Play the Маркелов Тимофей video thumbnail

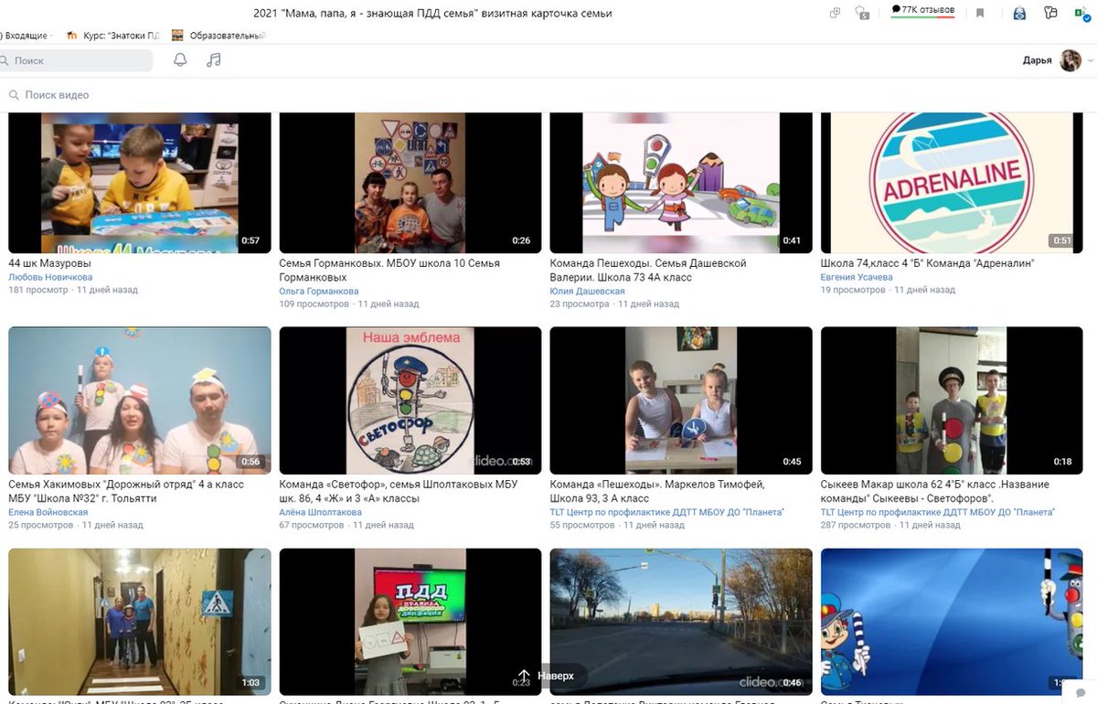681,400
